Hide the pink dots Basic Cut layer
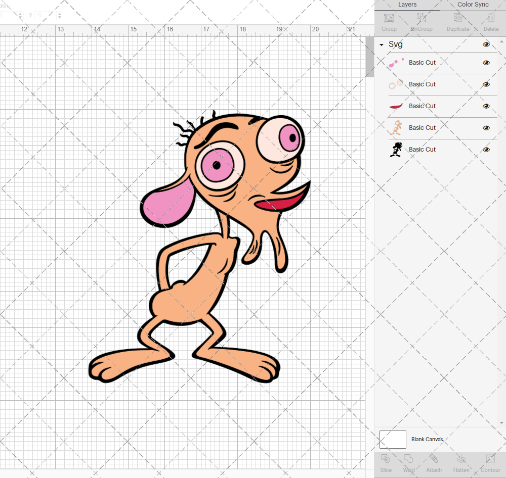Image resolution: width=506 pixels, height=478 pixels. [486, 63]
